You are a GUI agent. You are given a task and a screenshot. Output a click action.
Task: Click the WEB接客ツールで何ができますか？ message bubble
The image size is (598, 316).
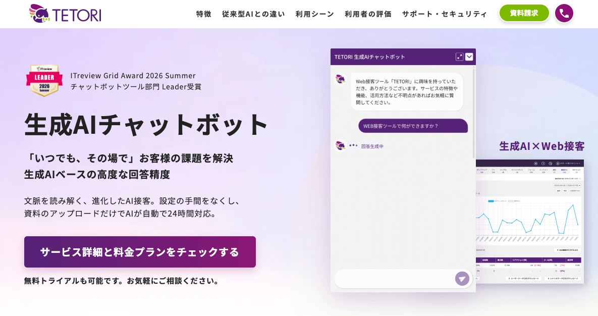pos(413,126)
